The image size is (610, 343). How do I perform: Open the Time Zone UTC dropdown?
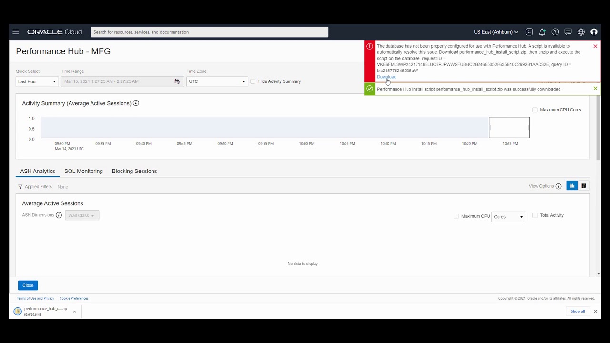tap(217, 81)
